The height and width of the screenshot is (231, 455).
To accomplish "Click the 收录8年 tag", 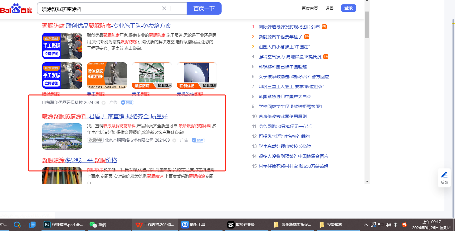I will click(95, 140).
